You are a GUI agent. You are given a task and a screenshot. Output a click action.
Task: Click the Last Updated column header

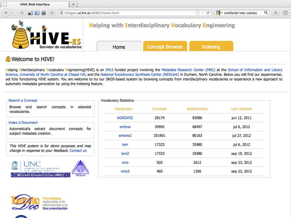tap(242, 109)
